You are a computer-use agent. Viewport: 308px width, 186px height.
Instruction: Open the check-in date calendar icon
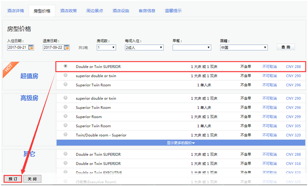point(31,47)
